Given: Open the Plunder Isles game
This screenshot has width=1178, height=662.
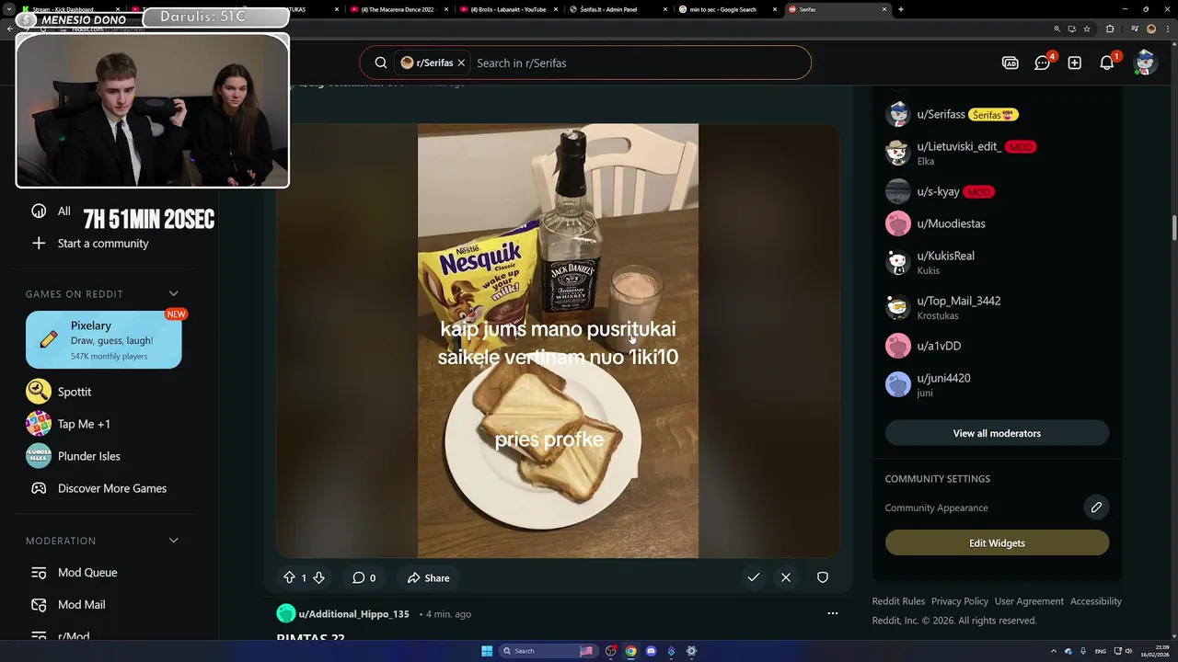Looking at the screenshot, I should [x=88, y=456].
